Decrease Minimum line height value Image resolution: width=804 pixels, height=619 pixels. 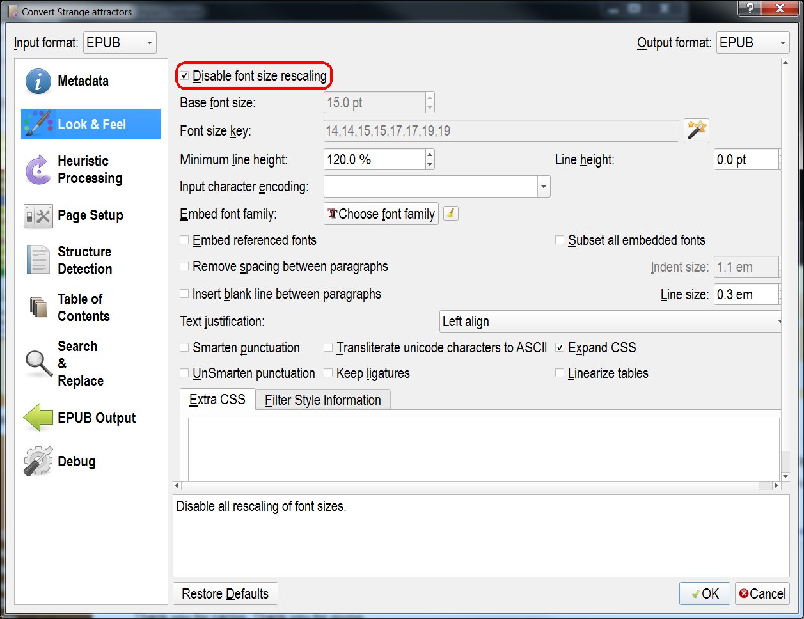430,164
